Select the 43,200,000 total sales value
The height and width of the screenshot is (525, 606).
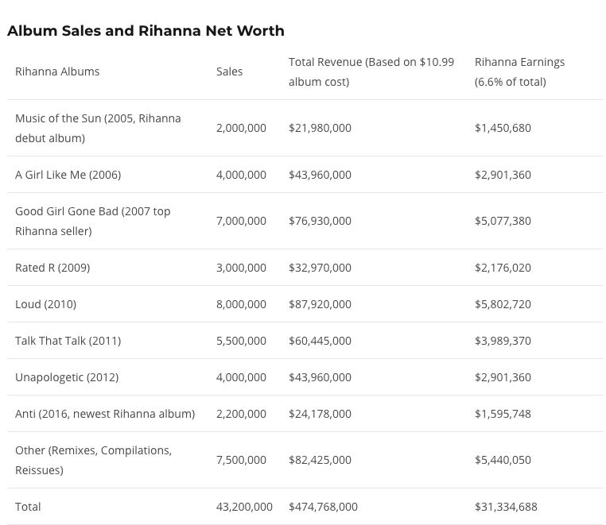tap(244, 507)
